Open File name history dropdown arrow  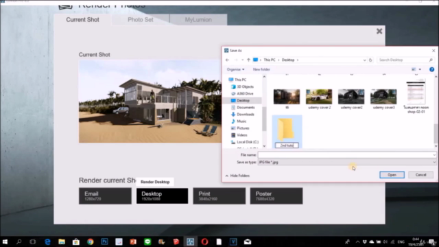pyautogui.click(x=434, y=155)
